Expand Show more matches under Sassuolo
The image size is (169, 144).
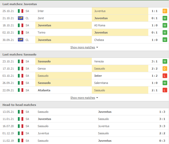83,98
